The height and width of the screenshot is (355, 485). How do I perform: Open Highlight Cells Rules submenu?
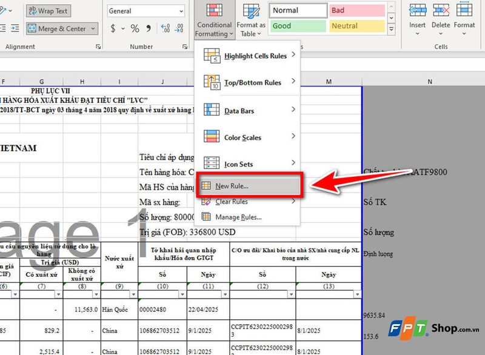pyautogui.click(x=248, y=56)
